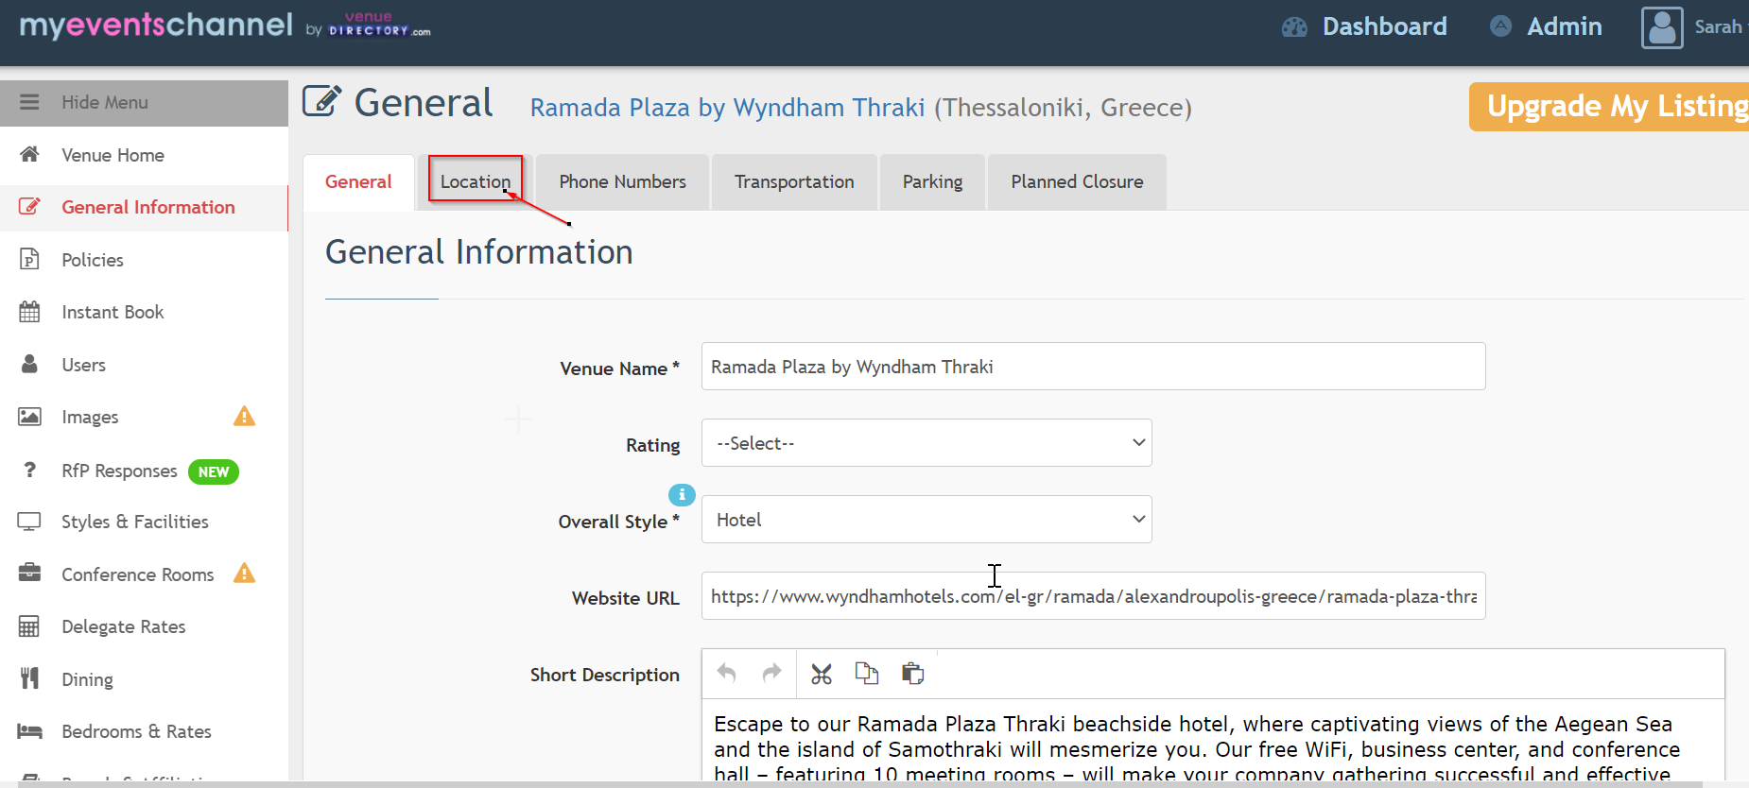Click the myeventschannel logo
This screenshot has width=1749, height=788.
click(x=156, y=25)
